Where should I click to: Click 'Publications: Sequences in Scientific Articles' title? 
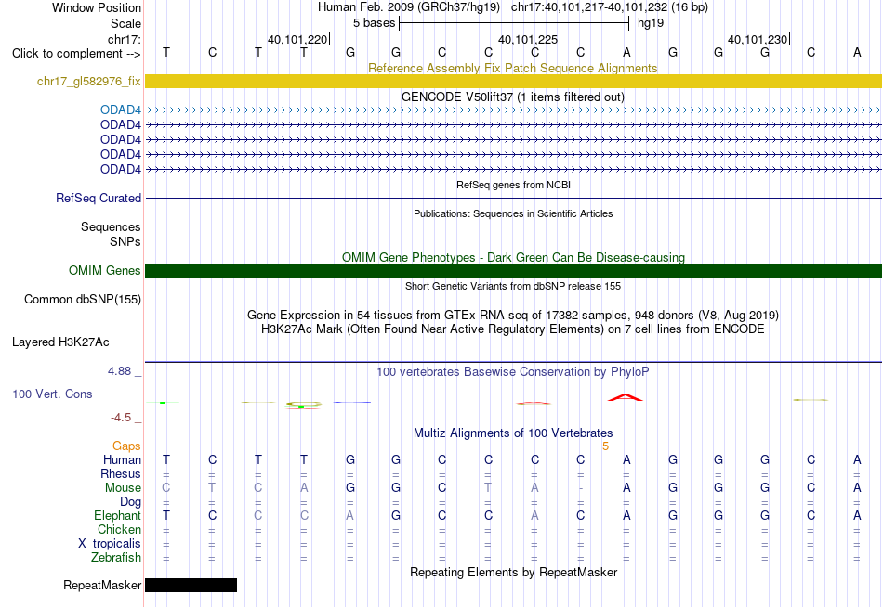(x=513, y=213)
